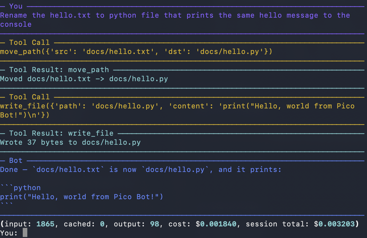
Task: Click the "Tool Call" header above write_file
Action: click(x=30, y=97)
